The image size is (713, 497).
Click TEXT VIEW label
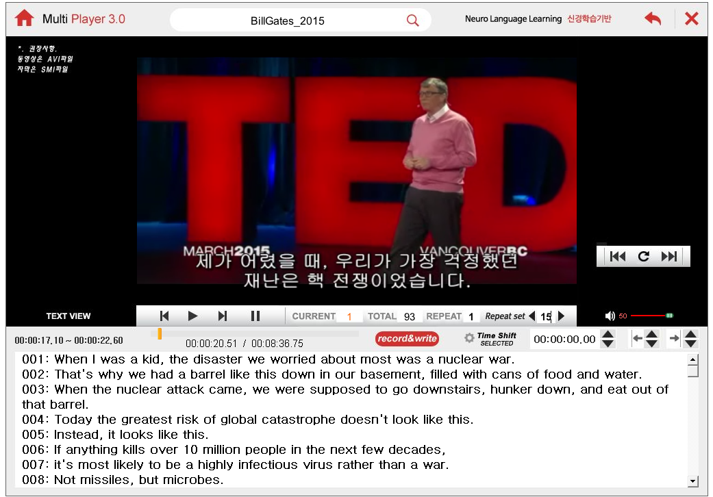pyautogui.click(x=68, y=316)
